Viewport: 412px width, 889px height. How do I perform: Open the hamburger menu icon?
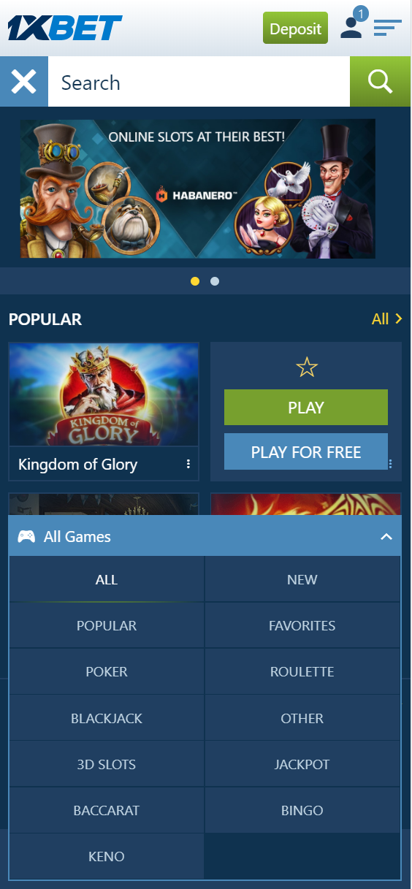[387, 28]
